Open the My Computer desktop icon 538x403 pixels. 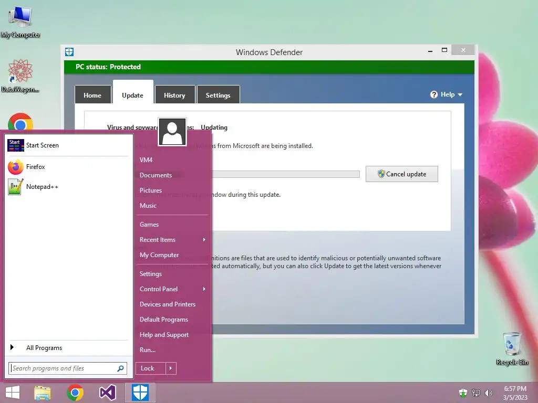[x=20, y=22]
